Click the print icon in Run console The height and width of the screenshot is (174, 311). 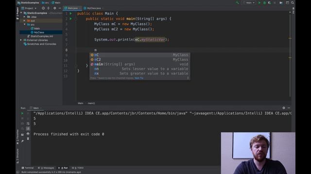pos(28,134)
